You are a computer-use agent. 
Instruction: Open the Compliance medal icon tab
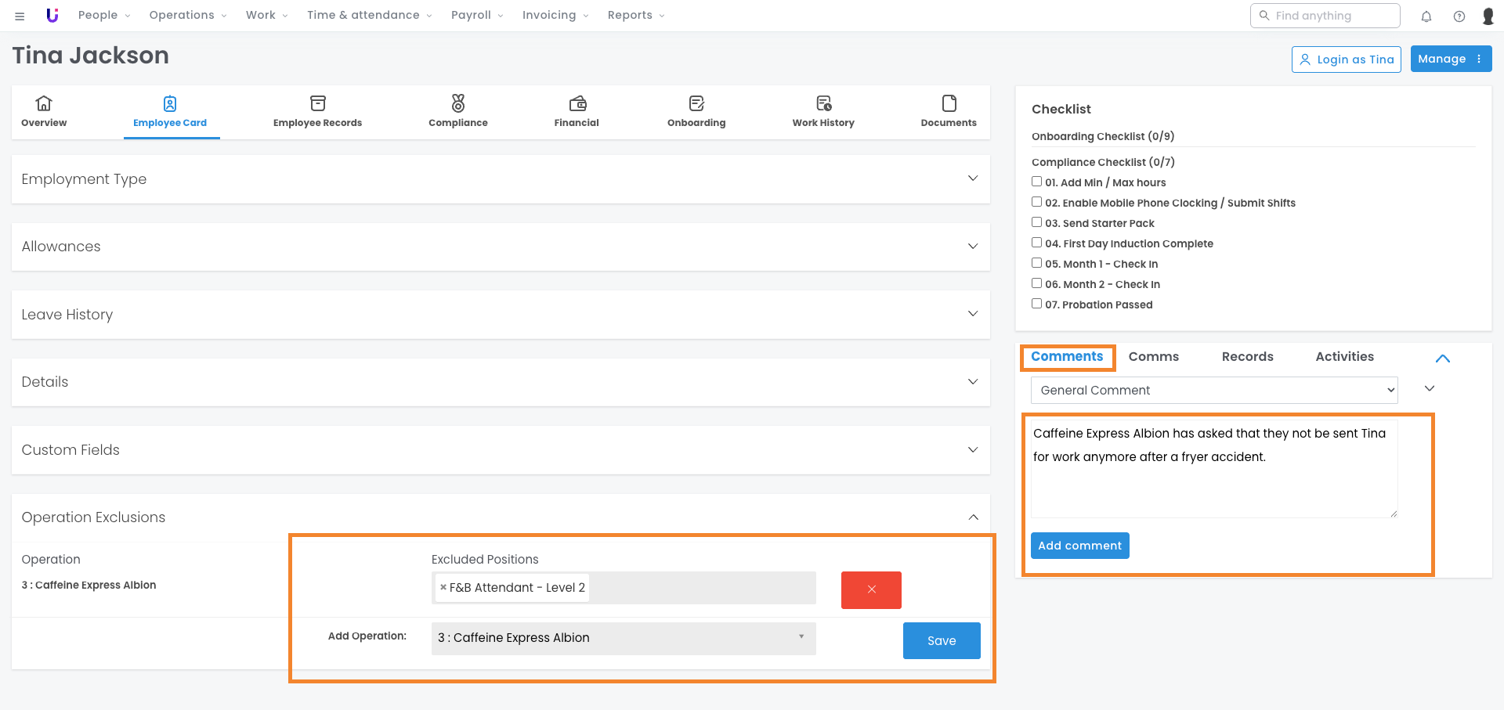(457, 111)
